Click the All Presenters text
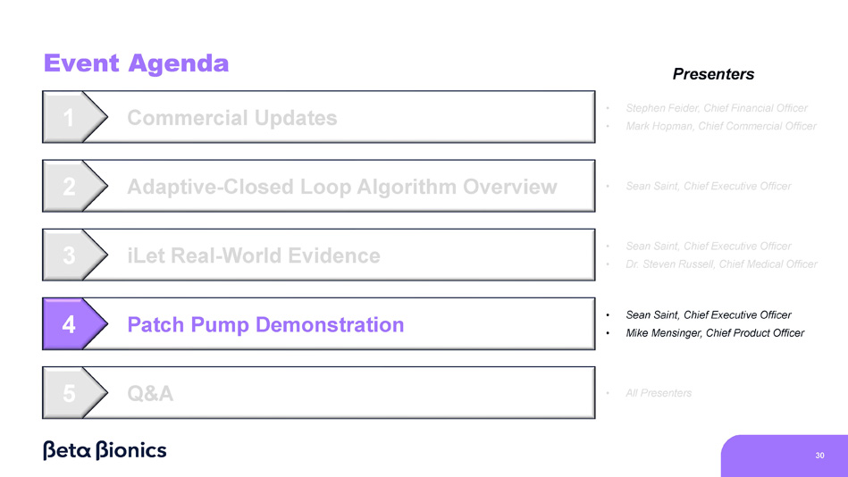 pos(659,393)
